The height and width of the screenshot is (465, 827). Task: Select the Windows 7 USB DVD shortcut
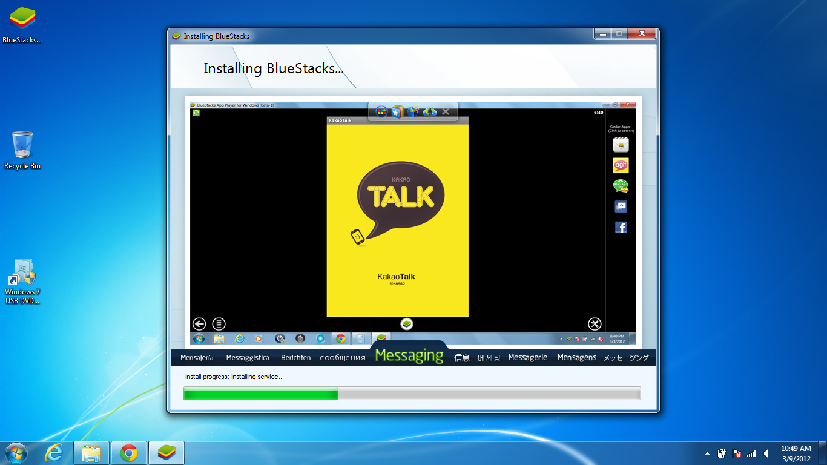click(22, 282)
